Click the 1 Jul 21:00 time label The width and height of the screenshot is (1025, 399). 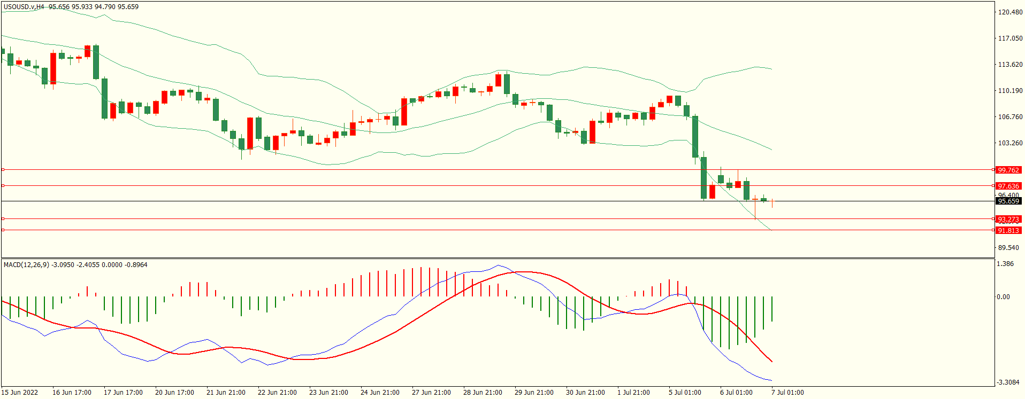click(x=633, y=393)
